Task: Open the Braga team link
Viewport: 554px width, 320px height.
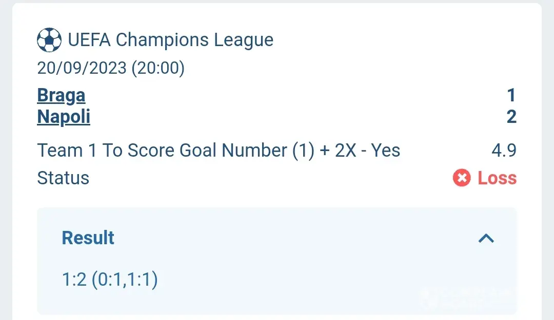Action: (x=61, y=95)
